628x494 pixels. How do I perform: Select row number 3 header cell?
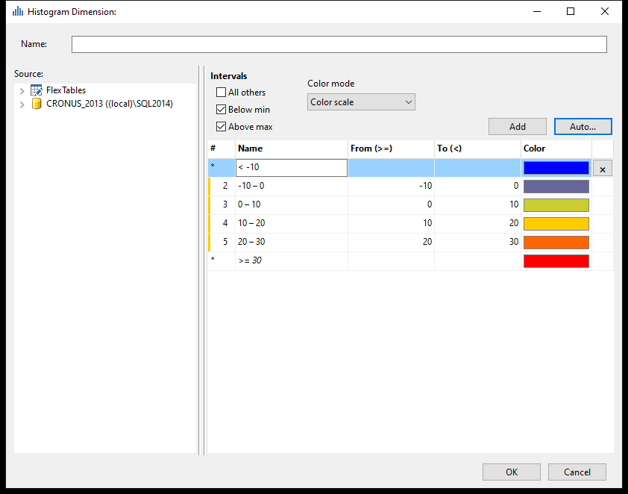[x=222, y=204]
